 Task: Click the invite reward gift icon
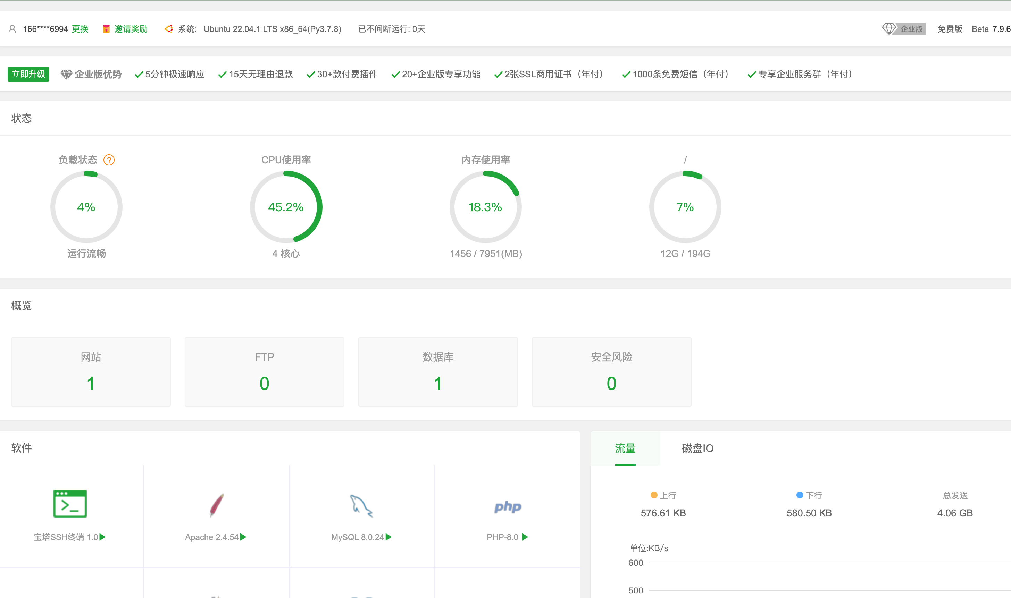[106, 29]
